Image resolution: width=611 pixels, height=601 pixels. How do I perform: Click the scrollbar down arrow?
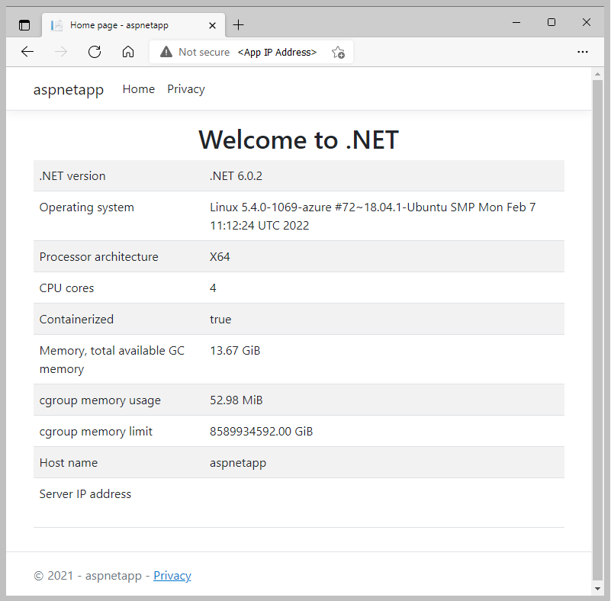598,588
